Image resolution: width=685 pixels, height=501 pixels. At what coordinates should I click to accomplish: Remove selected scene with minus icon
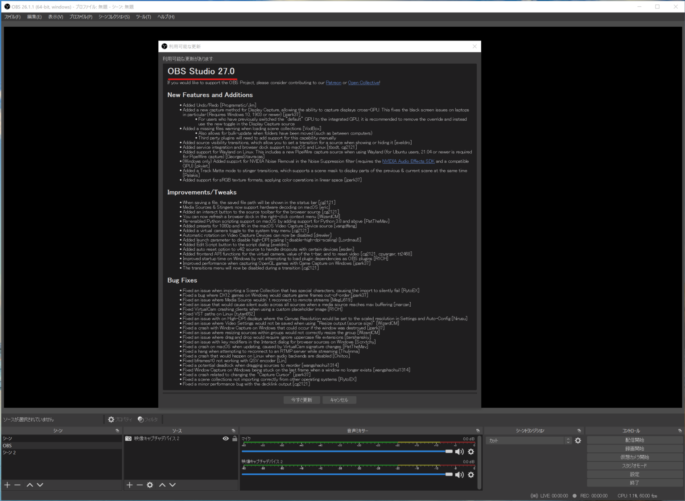tap(17, 485)
